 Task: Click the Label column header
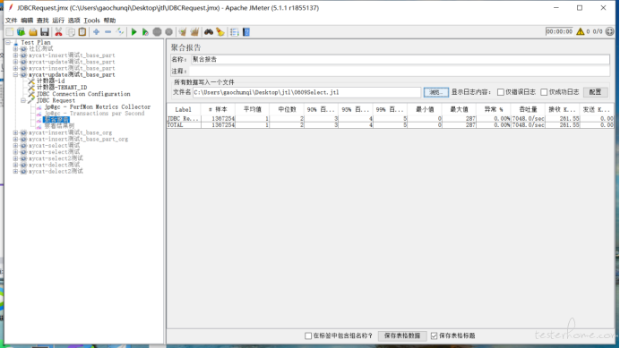point(184,109)
